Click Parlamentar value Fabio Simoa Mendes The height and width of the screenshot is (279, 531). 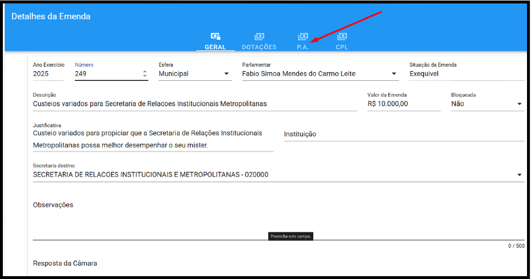point(299,73)
